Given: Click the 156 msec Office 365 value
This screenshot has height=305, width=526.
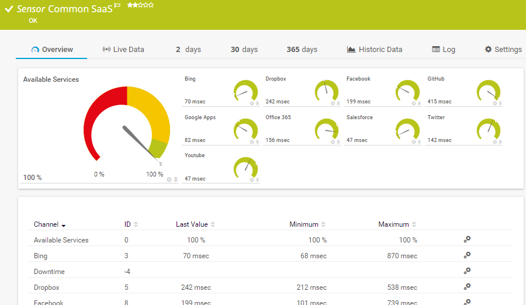Looking at the screenshot, I should pos(278,140).
